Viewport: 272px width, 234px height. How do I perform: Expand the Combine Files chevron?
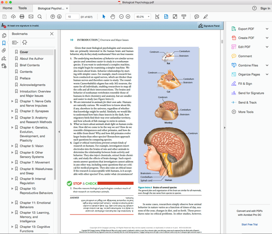(267, 66)
